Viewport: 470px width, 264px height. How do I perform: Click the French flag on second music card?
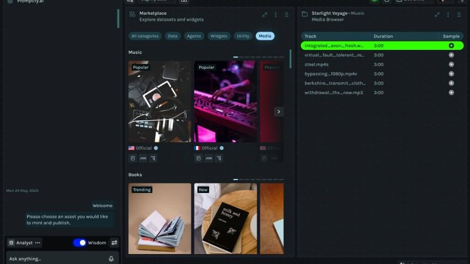click(x=197, y=148)
